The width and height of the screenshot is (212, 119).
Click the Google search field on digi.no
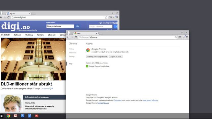point(101,26)
